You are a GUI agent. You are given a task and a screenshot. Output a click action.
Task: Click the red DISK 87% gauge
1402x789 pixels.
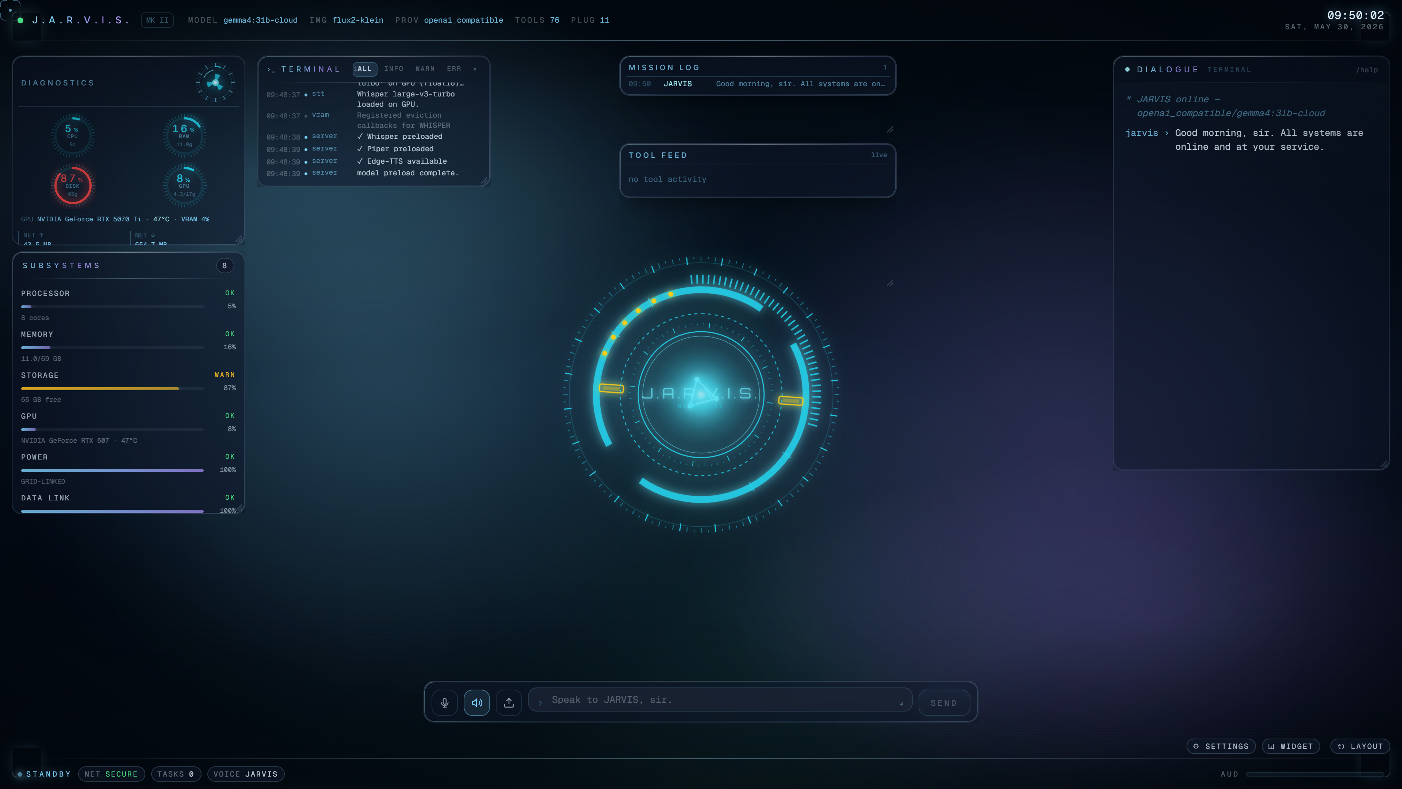pos(72,185)
